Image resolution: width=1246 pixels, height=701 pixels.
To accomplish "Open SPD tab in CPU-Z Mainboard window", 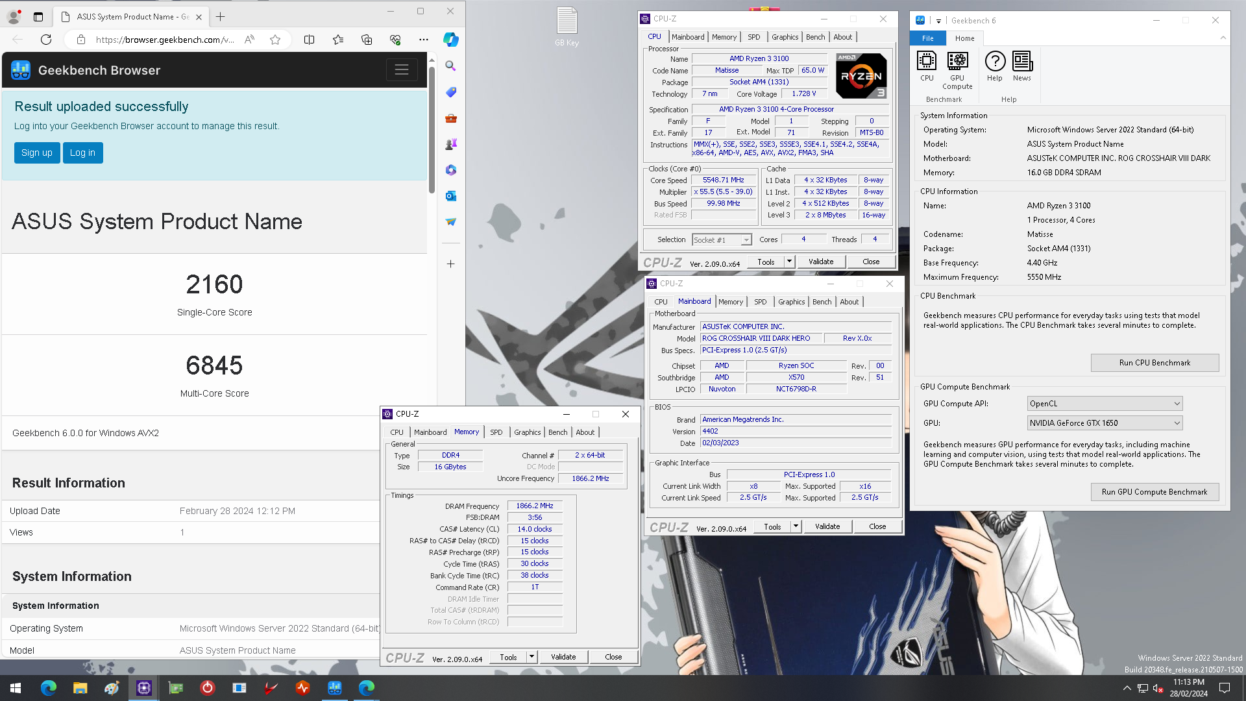I will click(x=761, y=302).
